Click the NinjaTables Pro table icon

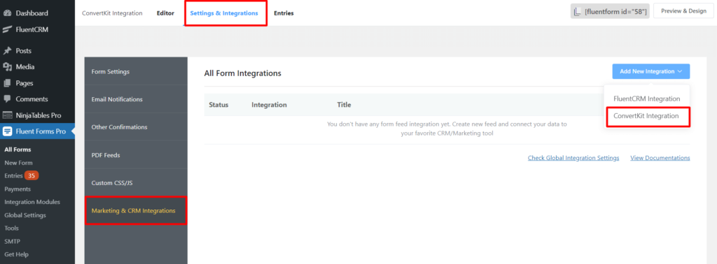pyautogui.click(x=7, y=115)
